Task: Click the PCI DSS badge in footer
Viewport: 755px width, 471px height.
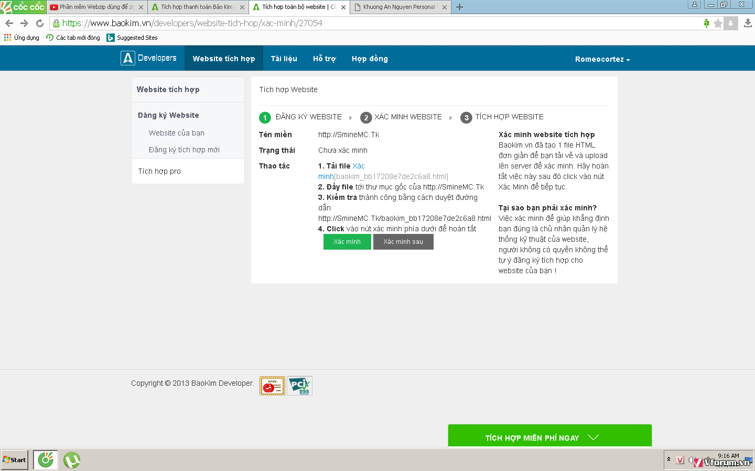Action: (300, 386)
